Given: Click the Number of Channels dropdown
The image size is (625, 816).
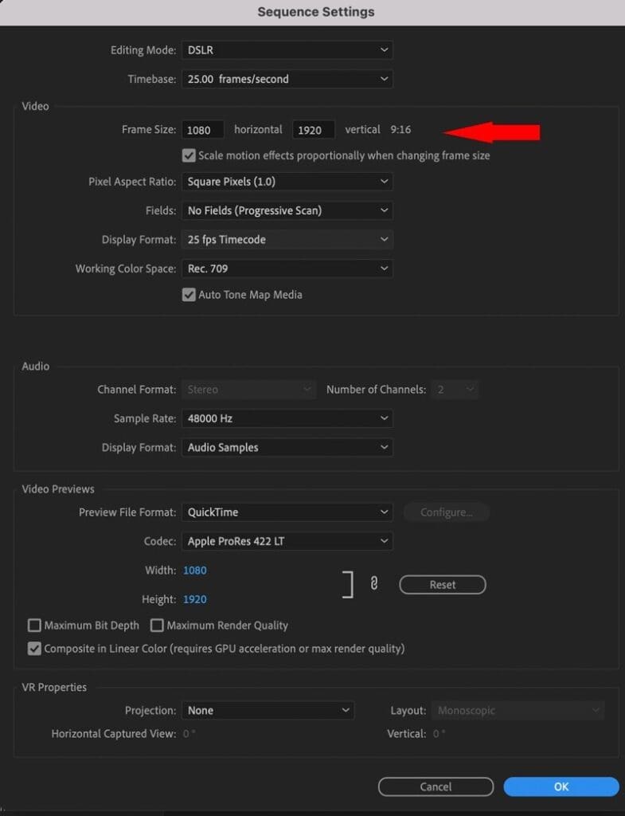Looking at the screenshot, I should coord(455,389).
